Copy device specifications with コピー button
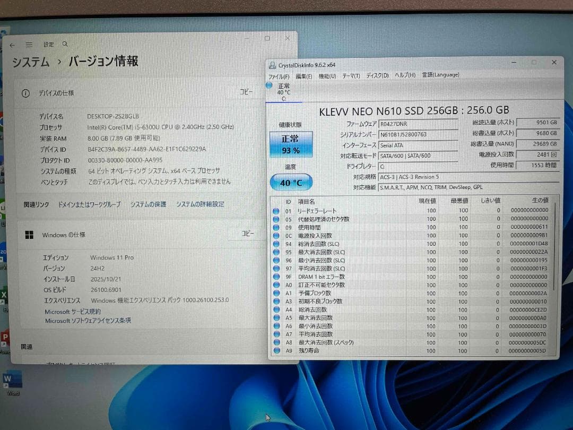 click(x=246, y=92)
